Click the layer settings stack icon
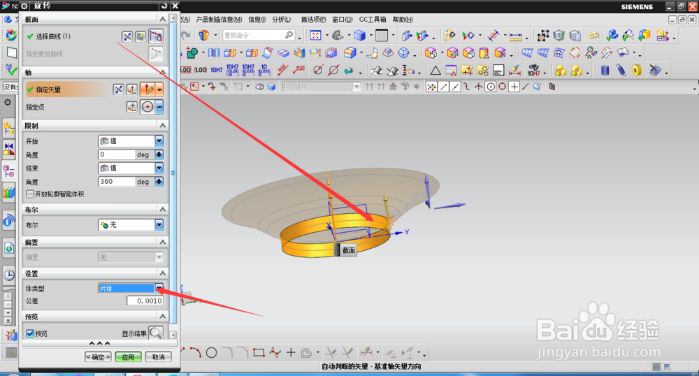Screen dimensions: 699x376 coord(559,35)
